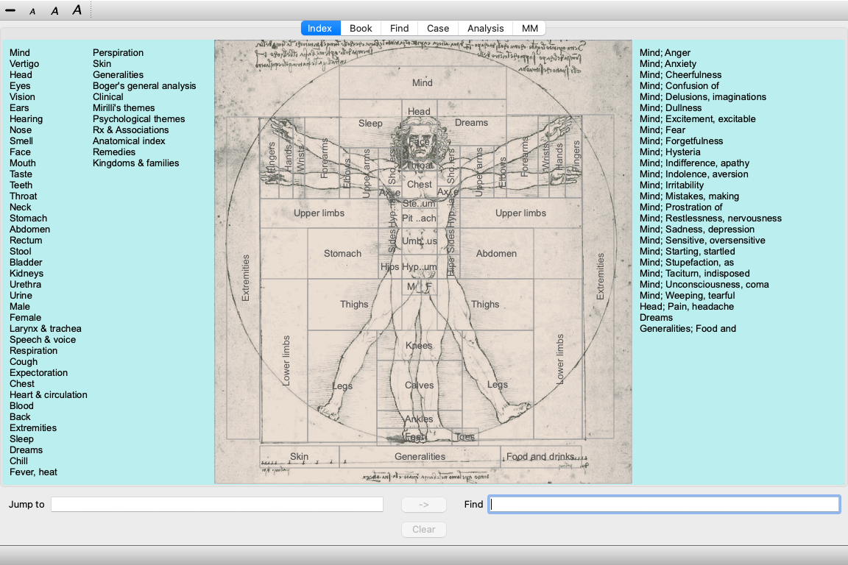Select the large font size icon
This screenshot has height=565, width=848.
point(77,10)
